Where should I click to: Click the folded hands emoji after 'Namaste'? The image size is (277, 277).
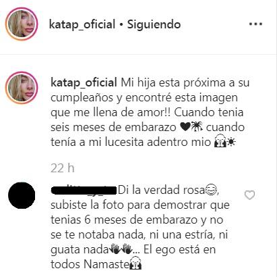tap(135, 263)
